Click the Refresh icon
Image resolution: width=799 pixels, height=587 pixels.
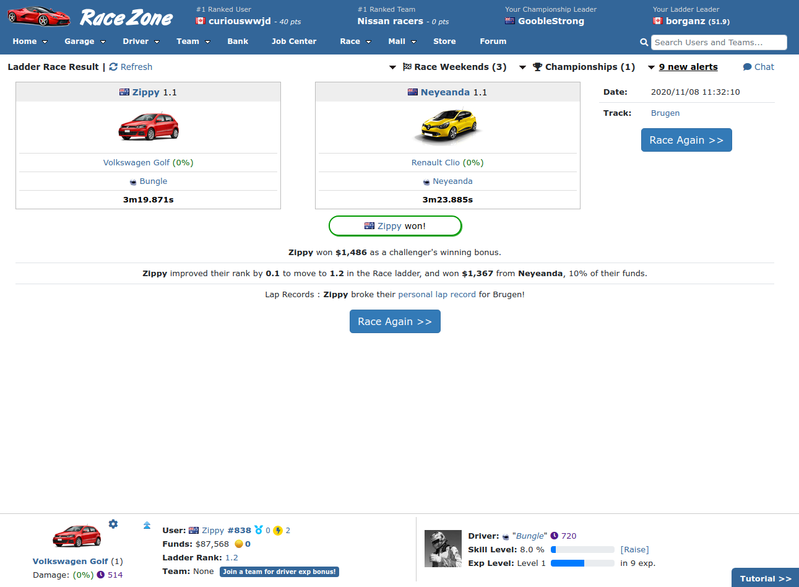point(113,67)
